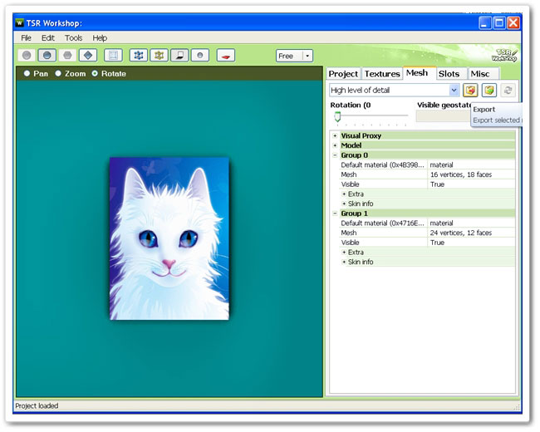Viewport: 540px width, 432px height.
Task: Click the square frame toolbar icon
Action: click(x=113, y=56)
